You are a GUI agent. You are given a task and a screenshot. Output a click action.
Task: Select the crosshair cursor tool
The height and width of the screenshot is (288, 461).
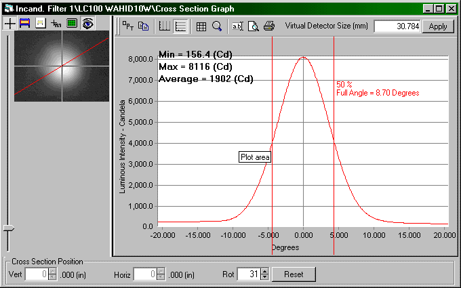(10, 23)
